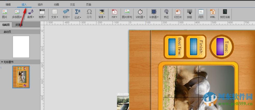Select the 符号 symbol icon

tap(89, 13)
